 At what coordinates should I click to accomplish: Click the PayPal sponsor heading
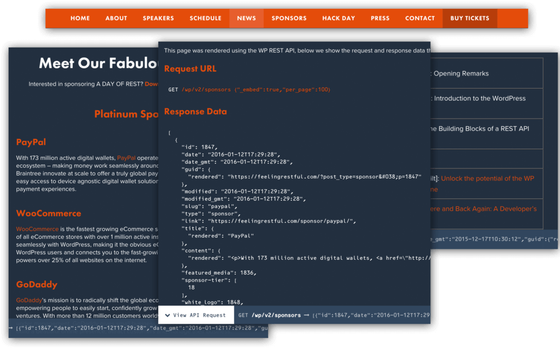click(x=31, y=142)
